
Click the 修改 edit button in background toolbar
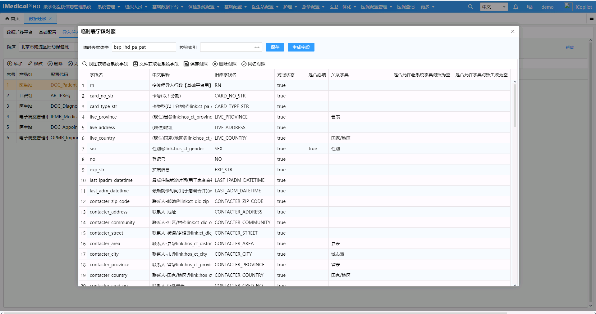pyautogui.click(x=35, y=64)
